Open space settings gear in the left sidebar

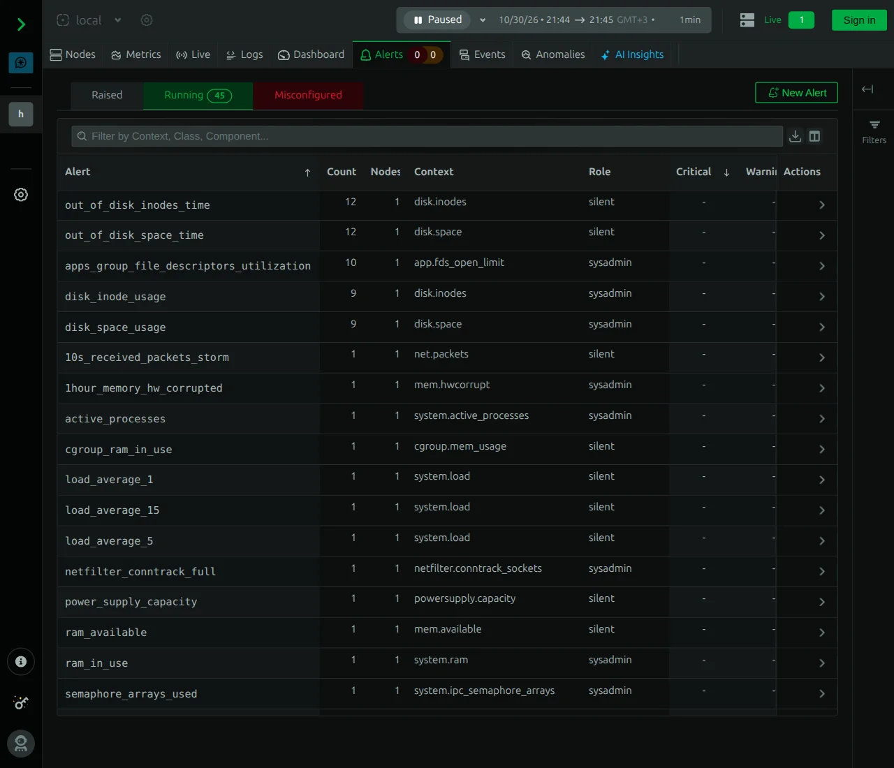[21, 195]
